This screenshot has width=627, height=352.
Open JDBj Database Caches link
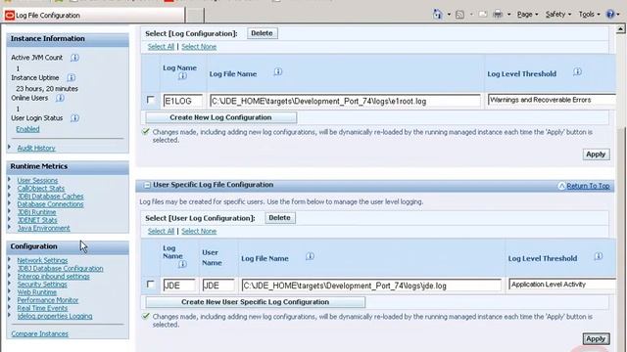[x=50, y=197]
